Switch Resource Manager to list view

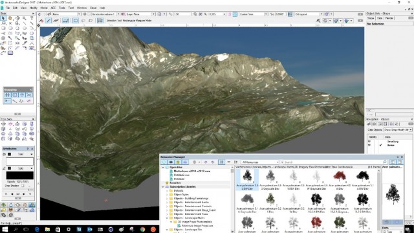click(228, 162)
